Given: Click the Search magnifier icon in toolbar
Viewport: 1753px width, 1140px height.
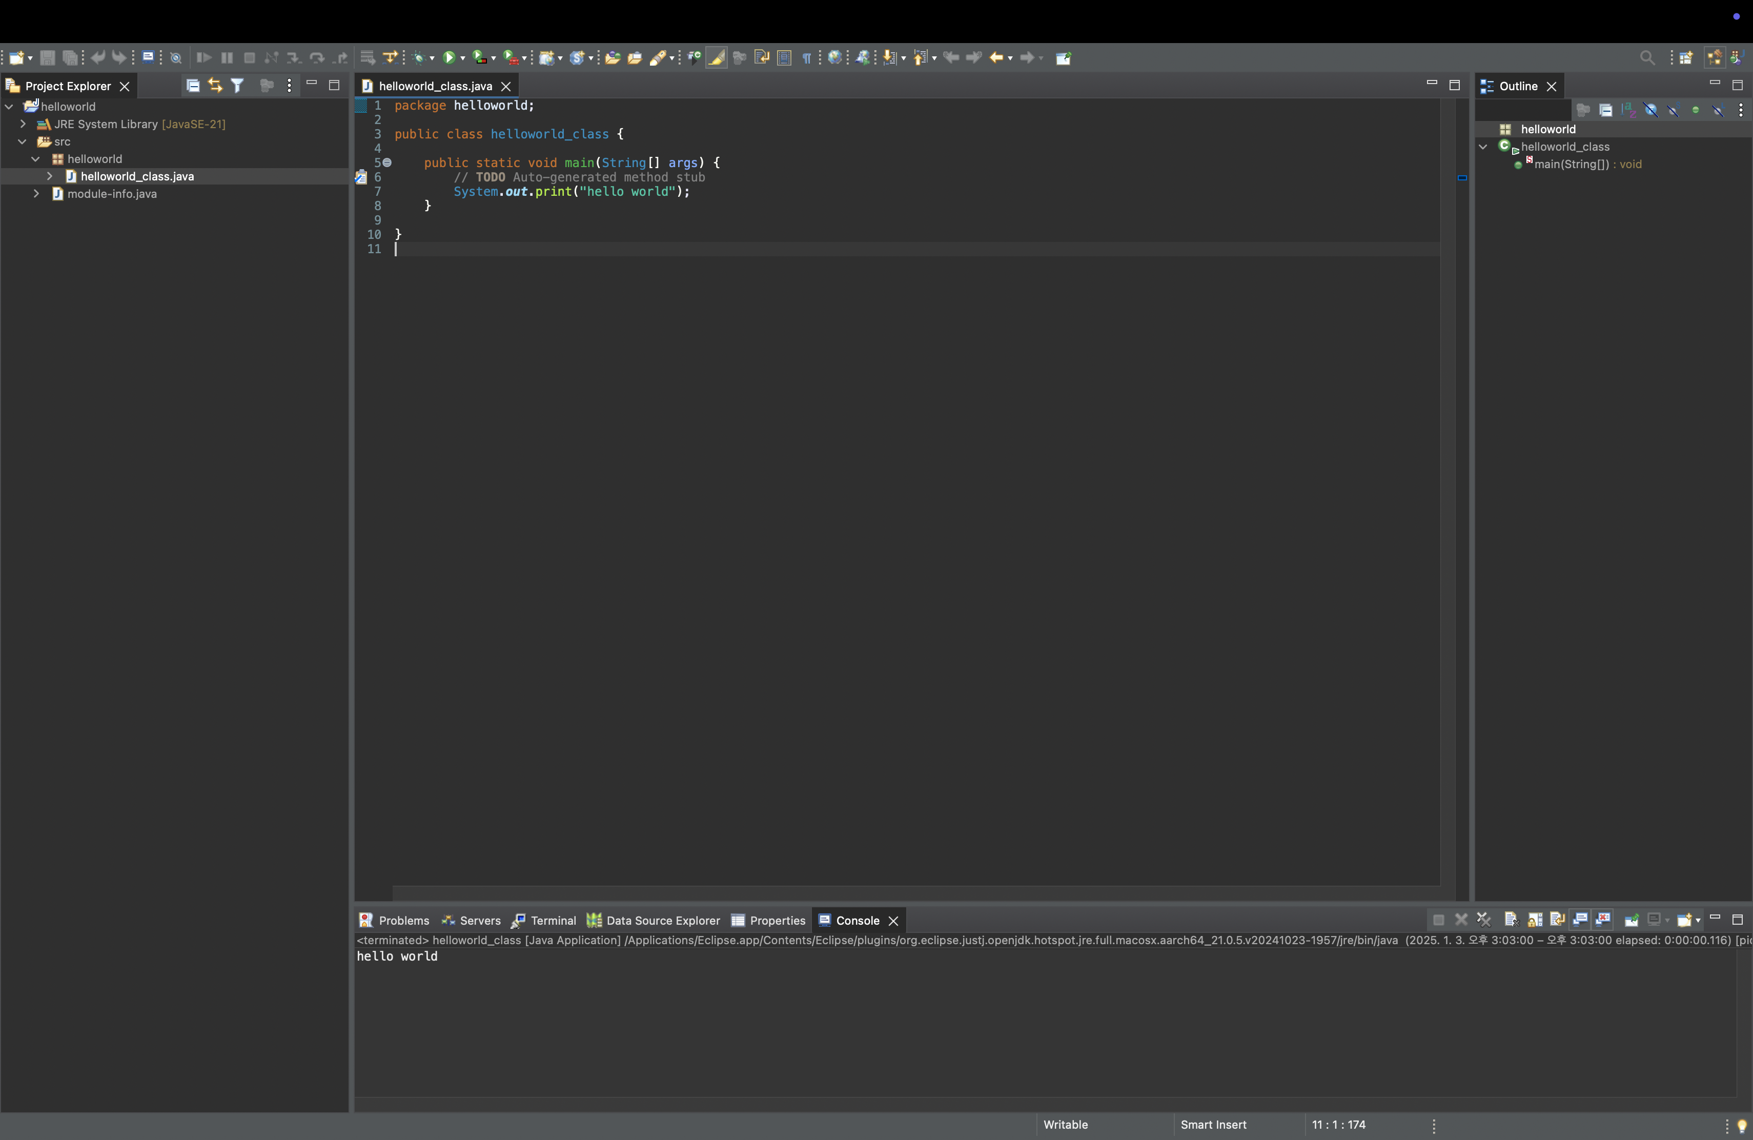Looking at the screenshot, I should tap(1647, 57).
